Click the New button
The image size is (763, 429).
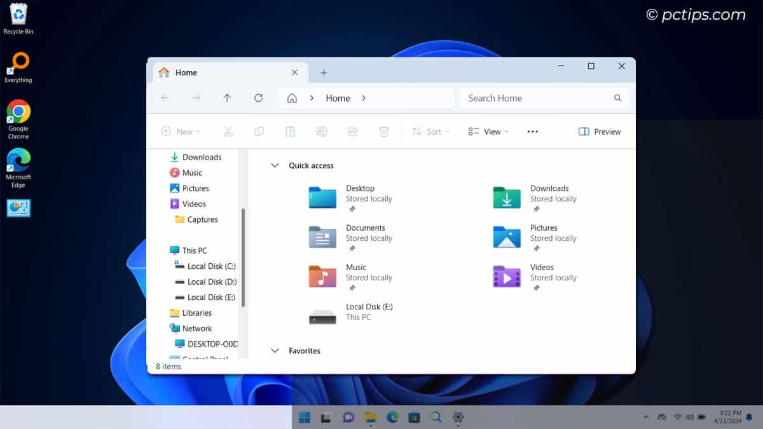point(181,131)
